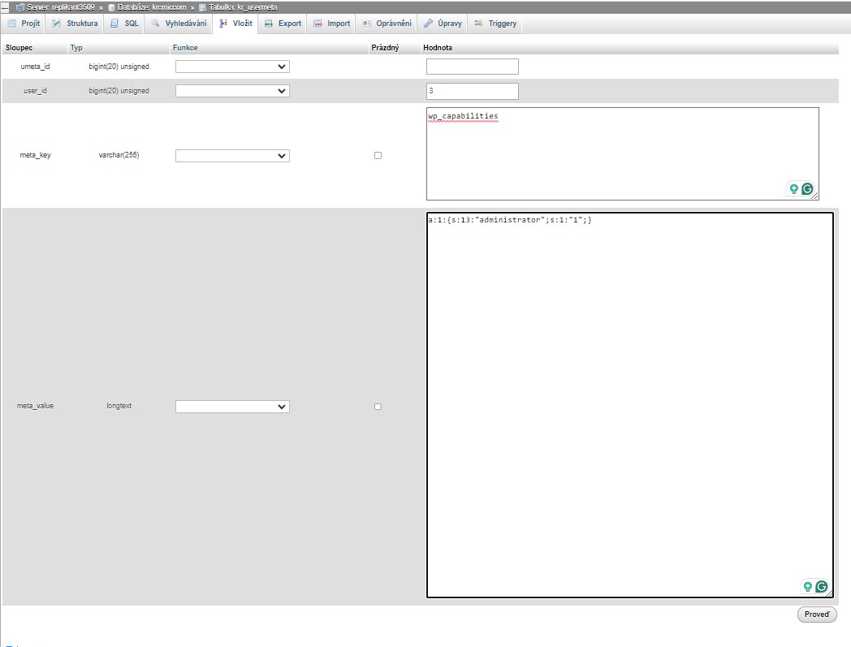Screen dimensions: 851x647
Task: Click the meta_key textarea with wp_capabilities
Action: pos(623,153)
